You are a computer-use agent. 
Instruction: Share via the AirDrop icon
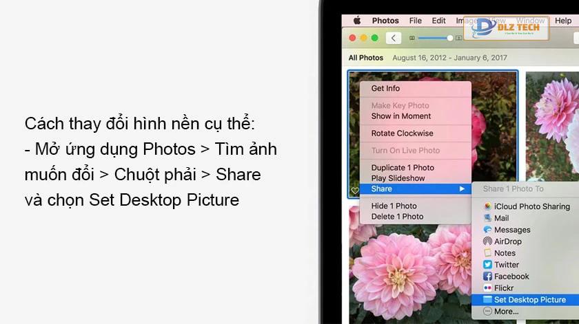(x=487, y=241)
